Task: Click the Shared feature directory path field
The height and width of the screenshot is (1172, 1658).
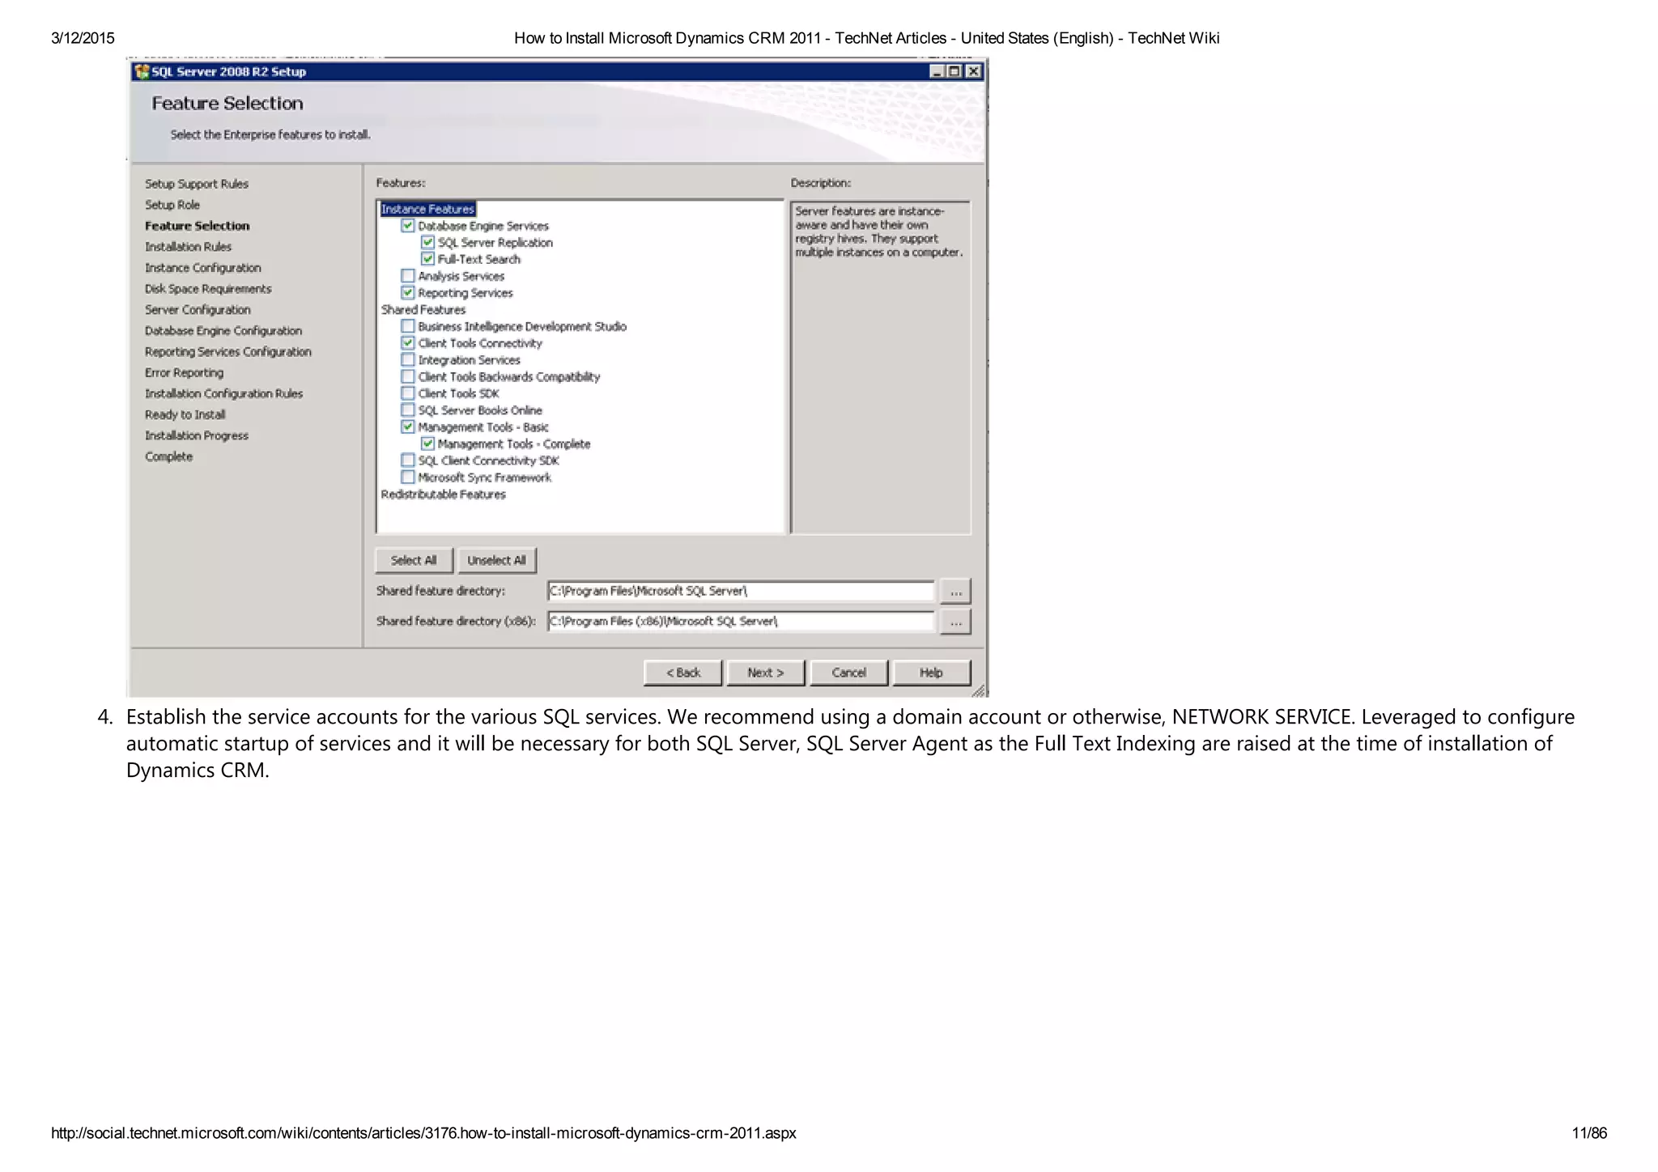Action: click(x=741, y=591)
